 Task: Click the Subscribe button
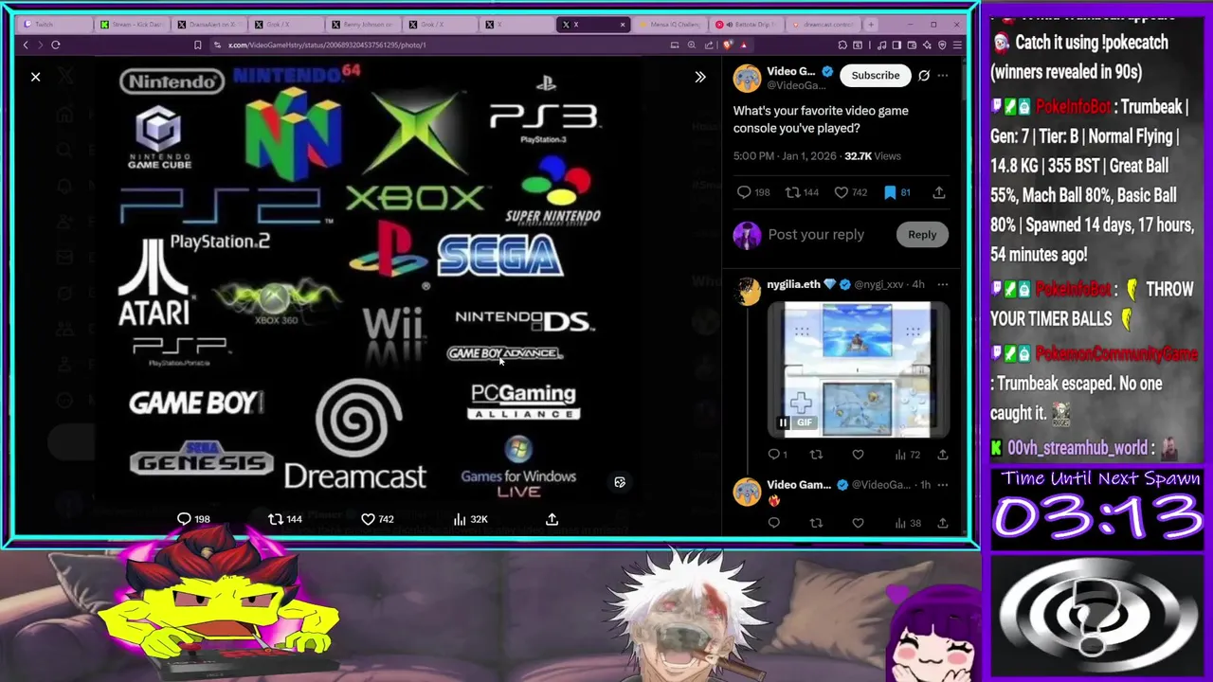pos(875,75)
